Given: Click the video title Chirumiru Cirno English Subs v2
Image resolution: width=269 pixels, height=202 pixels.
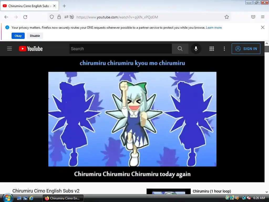Looking at the screenshot, I should (x=46, y=191).
